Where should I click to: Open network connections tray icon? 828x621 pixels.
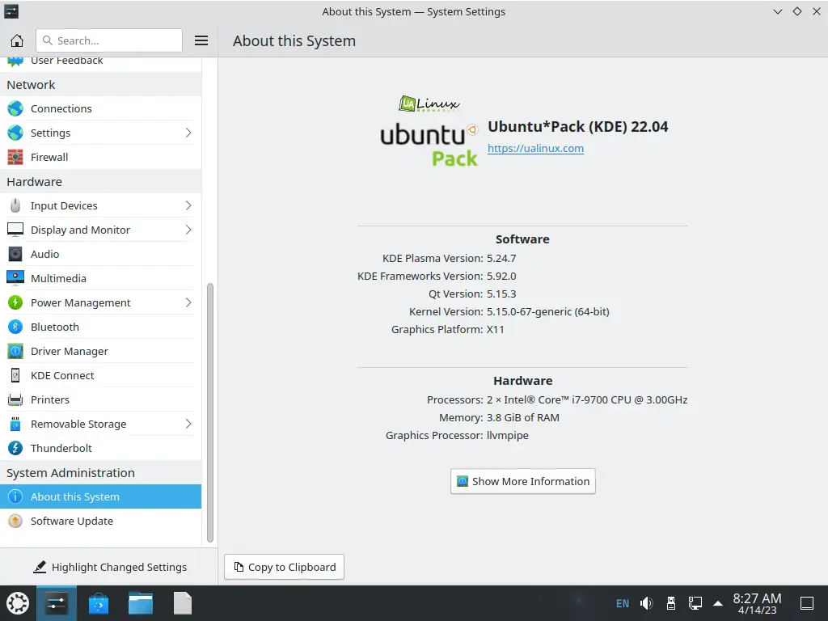point(695,603)
